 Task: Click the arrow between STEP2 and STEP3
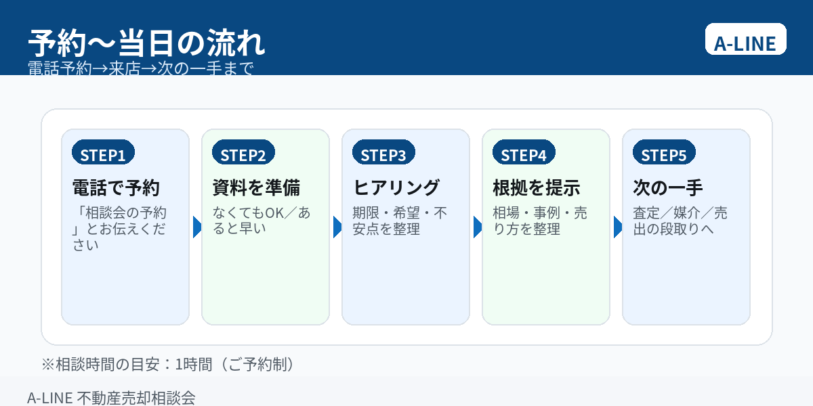point(337,227)
